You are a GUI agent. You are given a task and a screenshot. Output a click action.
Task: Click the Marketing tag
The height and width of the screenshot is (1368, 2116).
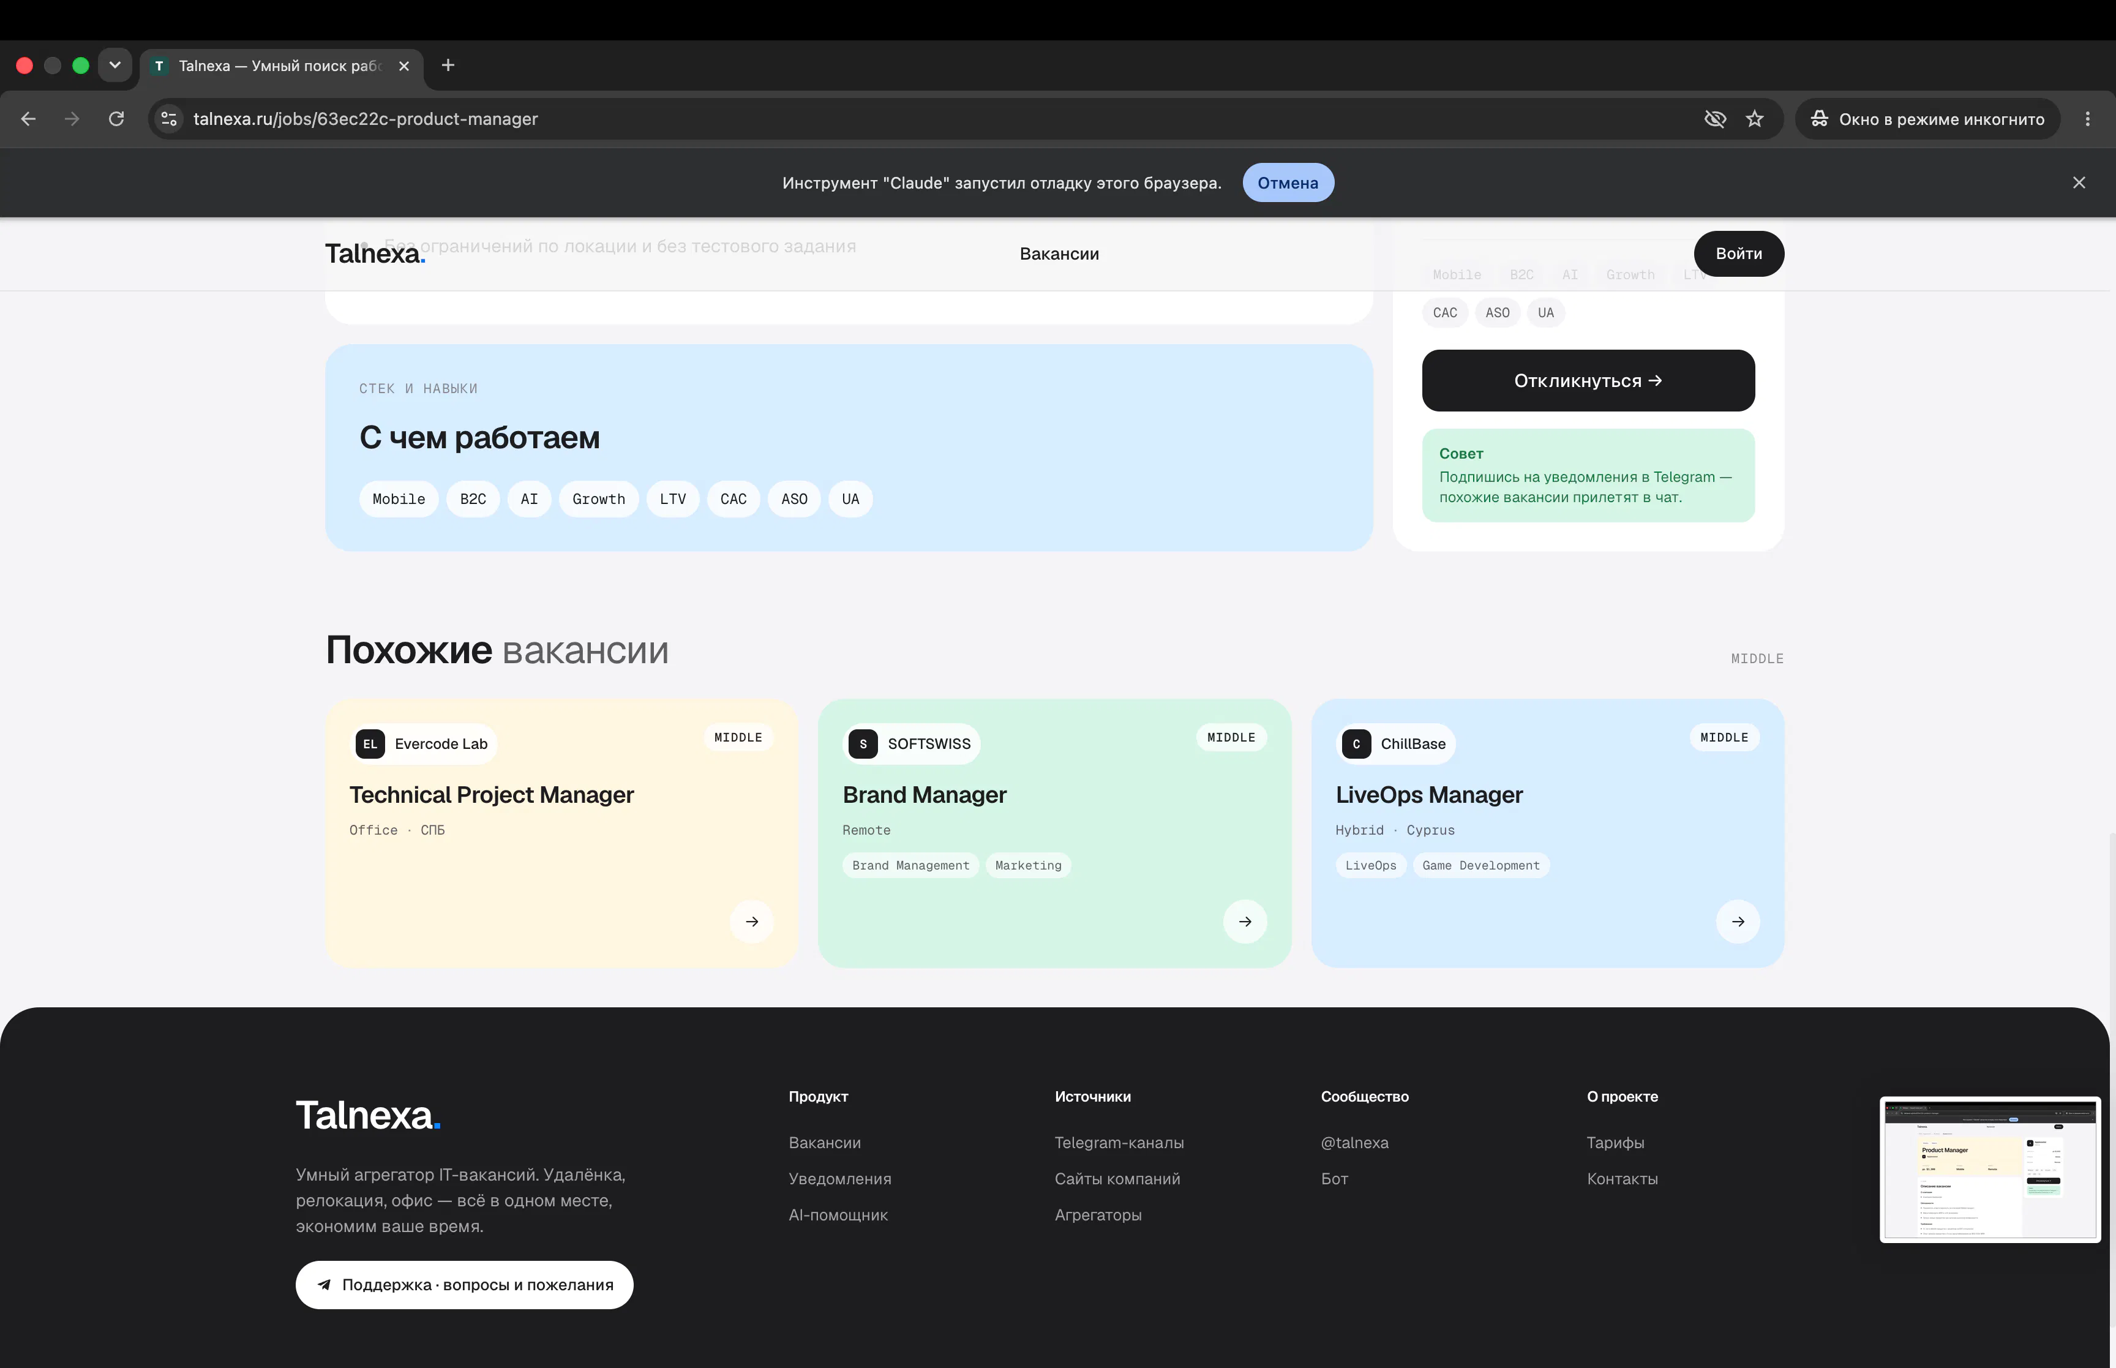1028,865
